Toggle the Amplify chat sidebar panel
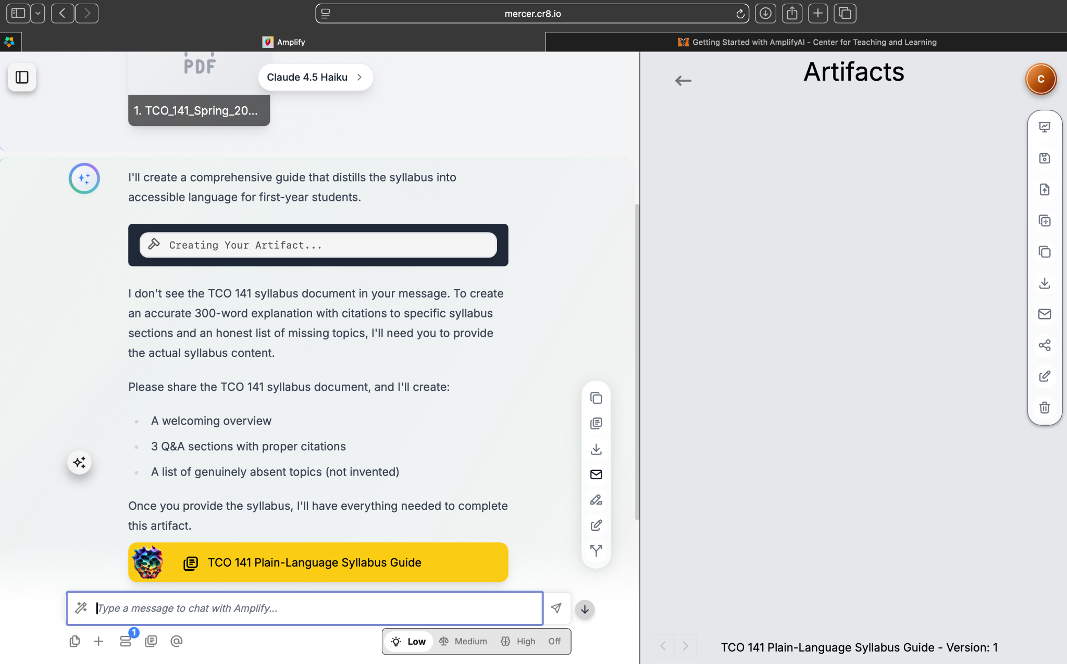 22,78
